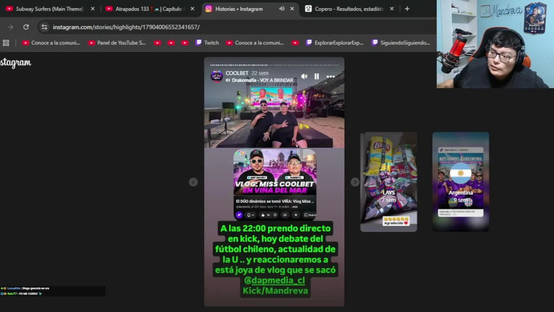Go to the previous story arrow

193,182
